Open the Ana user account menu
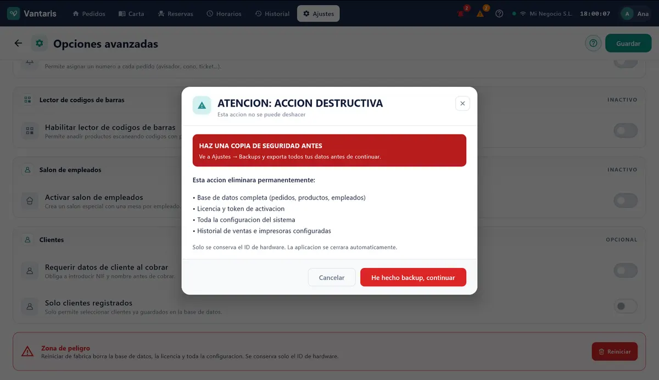Viewport: 659px width, 380px height. [635, 14]
